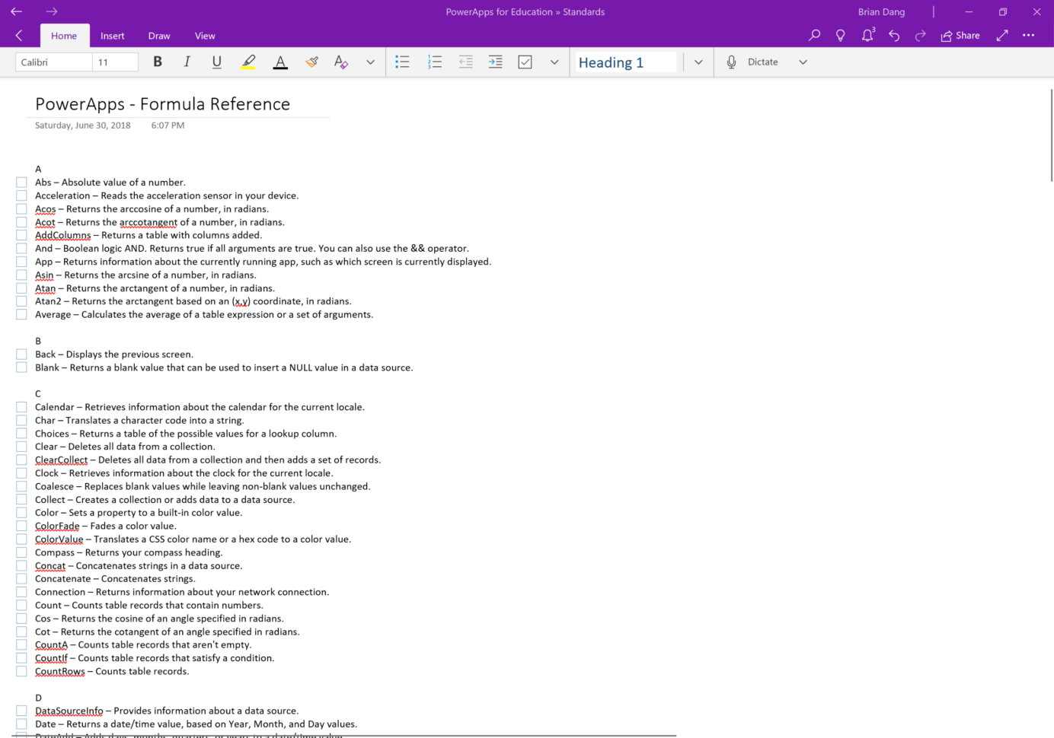This screenshot has height=738, width=1054.
Task: Expand the Dictate dropdown arrow
Action: tap(803, 62)
